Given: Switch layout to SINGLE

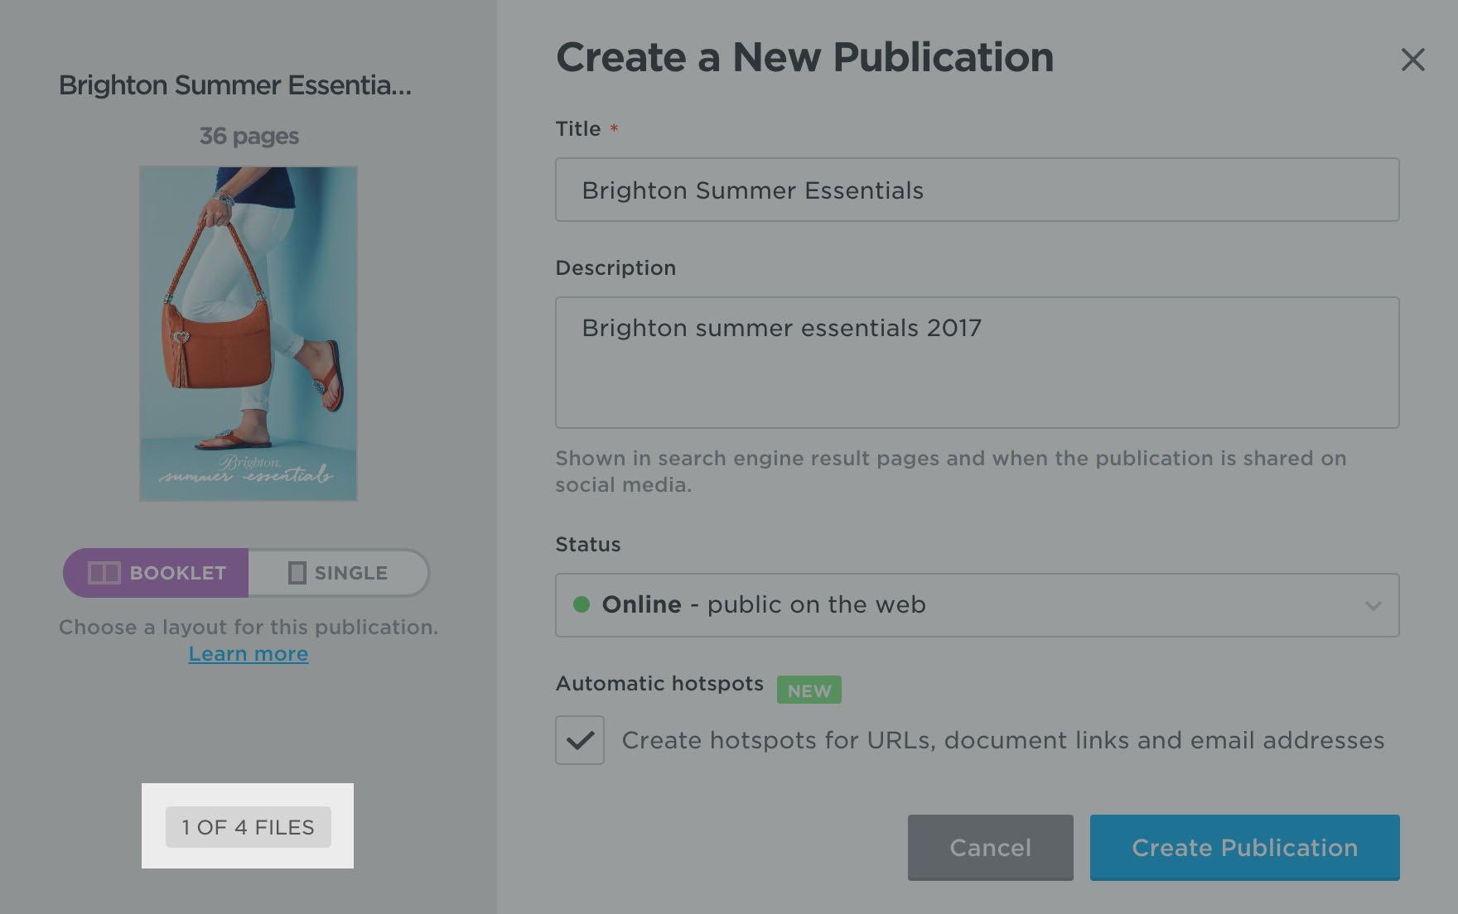Looking at the screenshot, I should (x=351, y=573).
